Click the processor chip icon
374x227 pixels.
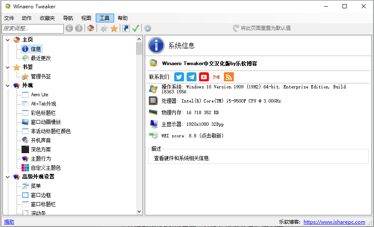point(153,101)
